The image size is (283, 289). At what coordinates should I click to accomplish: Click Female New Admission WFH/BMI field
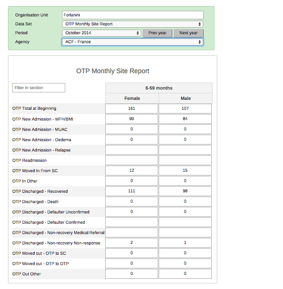132,119
